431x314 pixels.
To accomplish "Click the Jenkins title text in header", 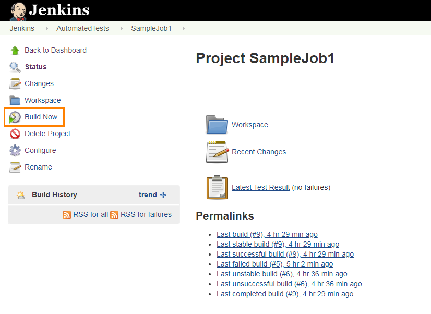I will click(59, 10).
